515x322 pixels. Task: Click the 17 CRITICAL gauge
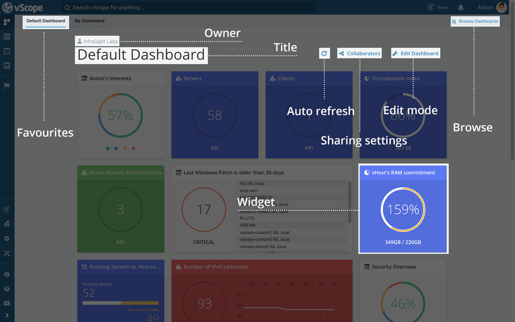(204, 210)
